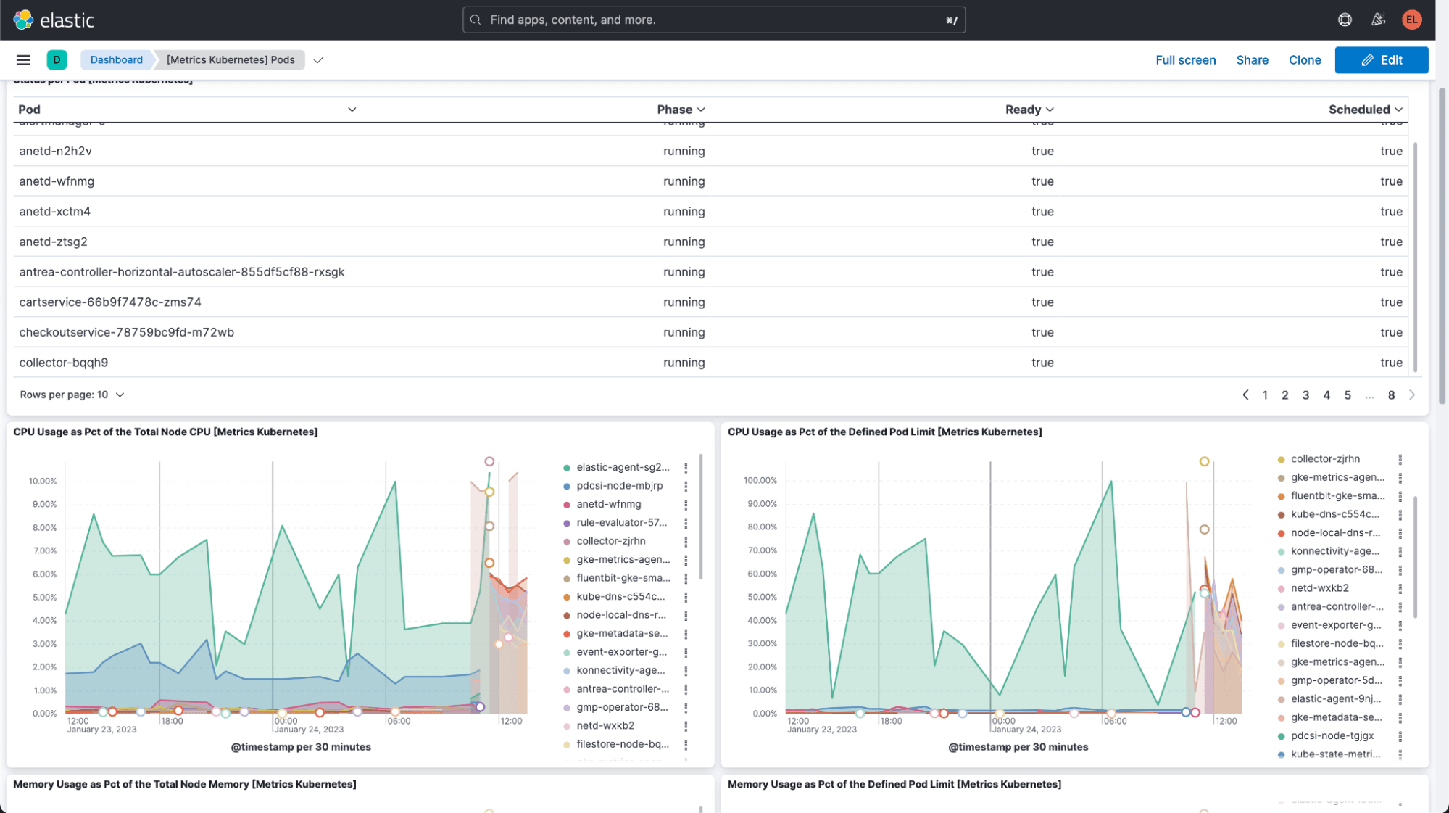Open the help icon in the top bar

point(1345,20)
